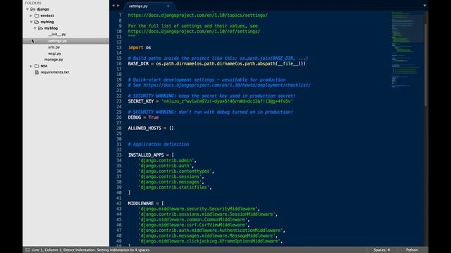Open wsgi.py in the sidebar
The width and height of the screenshot is (451, 253).
pyautogui.click(x=55, y=53)
